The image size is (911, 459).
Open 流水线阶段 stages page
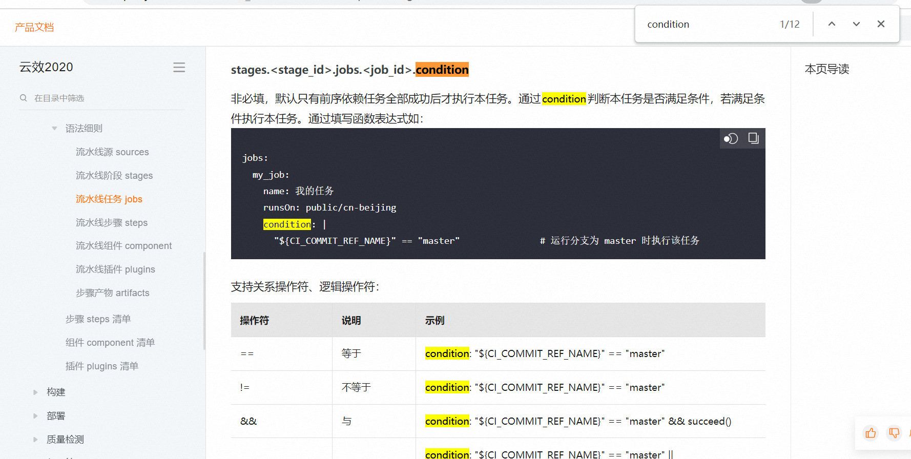[x=114, y=176]
